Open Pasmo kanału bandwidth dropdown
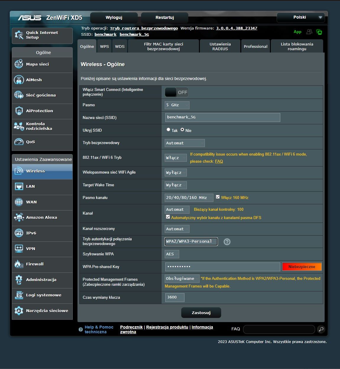340x369 pixels. [189, 198]
